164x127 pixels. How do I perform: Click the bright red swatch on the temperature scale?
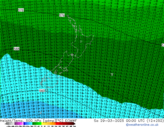(56, 124)
